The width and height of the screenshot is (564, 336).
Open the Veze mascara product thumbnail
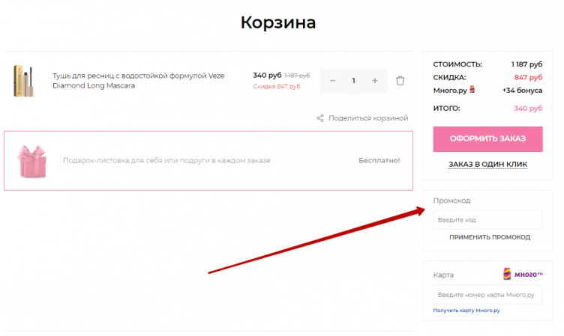tap(25, 81)
